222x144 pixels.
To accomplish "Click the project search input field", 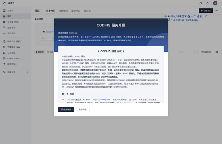I will click(188, 52).
